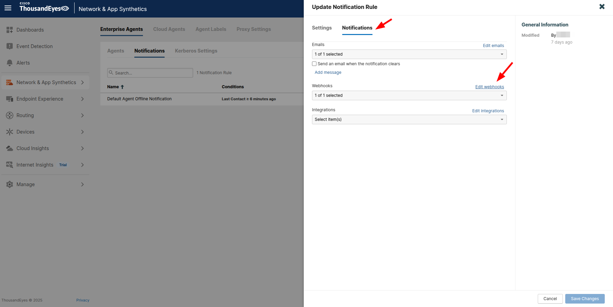
Task: Expand the Routing menu chevron
Action: 82,115
